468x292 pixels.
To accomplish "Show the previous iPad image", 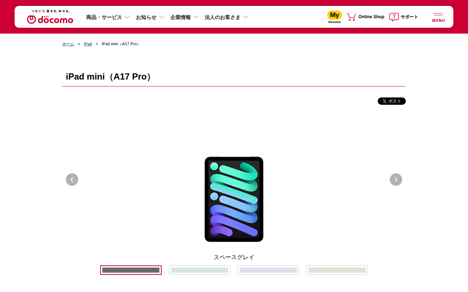I will coord(72,180).
